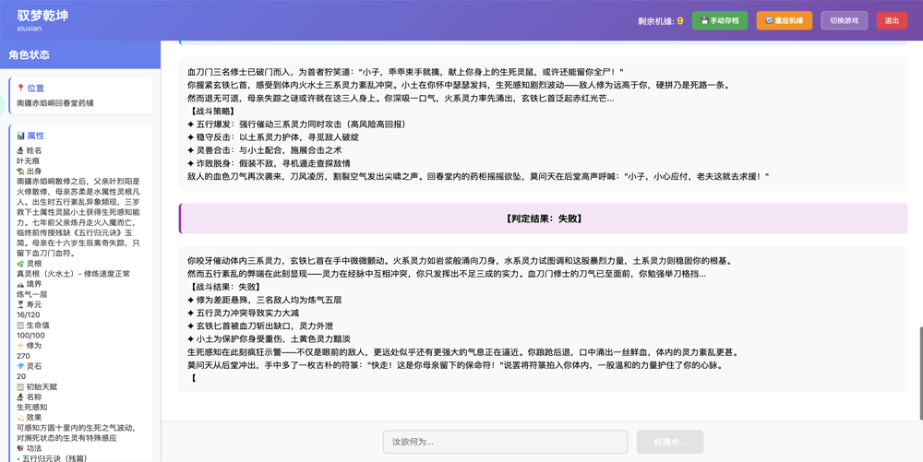The width and height of the screenshot is (923, 462).
Task: Click the books icon next to 功法
Action: (x=20, y=448)
